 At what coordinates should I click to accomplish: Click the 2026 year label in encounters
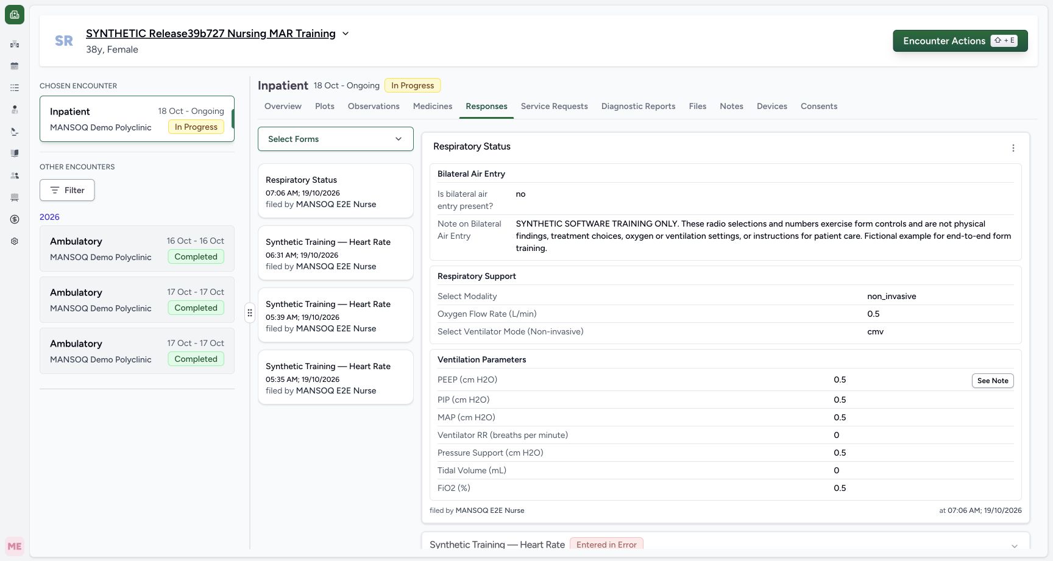(49, 217)
